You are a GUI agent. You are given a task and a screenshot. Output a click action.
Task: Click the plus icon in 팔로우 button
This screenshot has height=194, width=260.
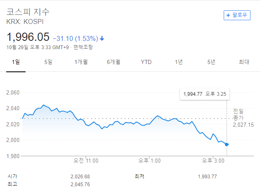click(x=228, y=15)
